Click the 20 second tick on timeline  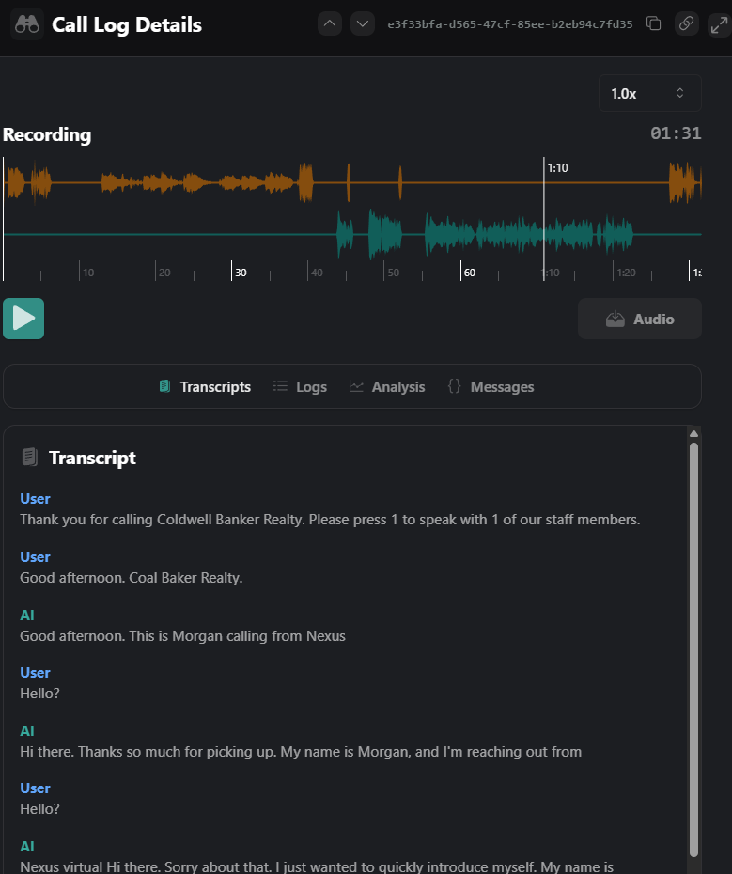pyautogui.click(x=164, y=273)
